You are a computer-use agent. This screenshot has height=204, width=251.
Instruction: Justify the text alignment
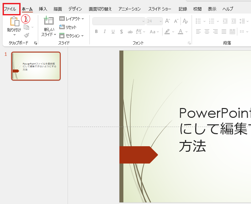tap(224, 32)
